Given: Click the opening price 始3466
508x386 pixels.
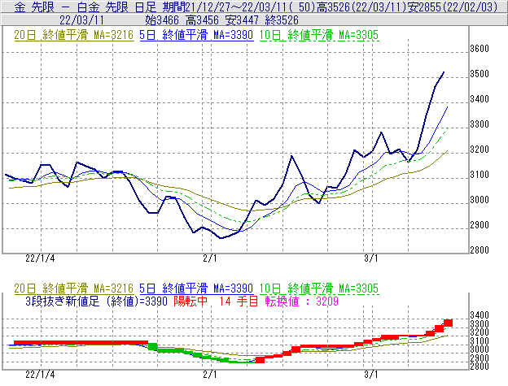Looking at the screenshot, I should click(x=162, y=20).
